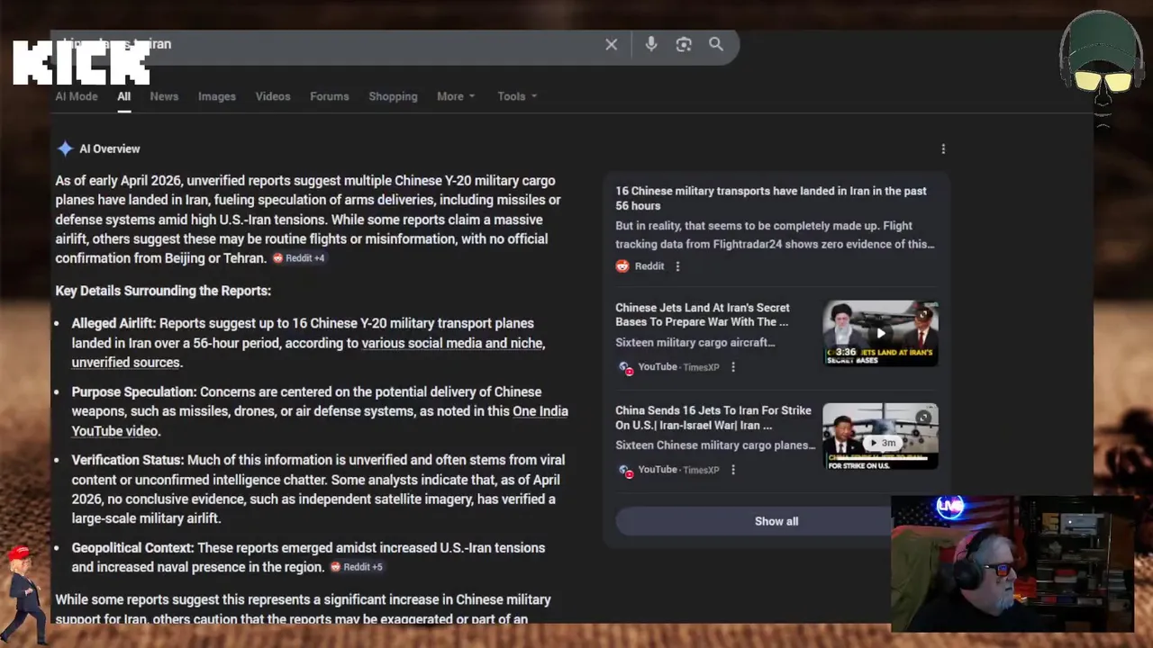The image size is (1153, 648).
Task: Click 'Sixteen military cargo aircraft...' snippet text
Action: pyautogui.click(x=695, y=343)
